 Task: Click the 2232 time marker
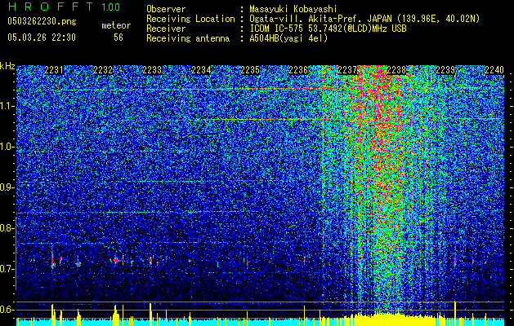tap(103, 70)
